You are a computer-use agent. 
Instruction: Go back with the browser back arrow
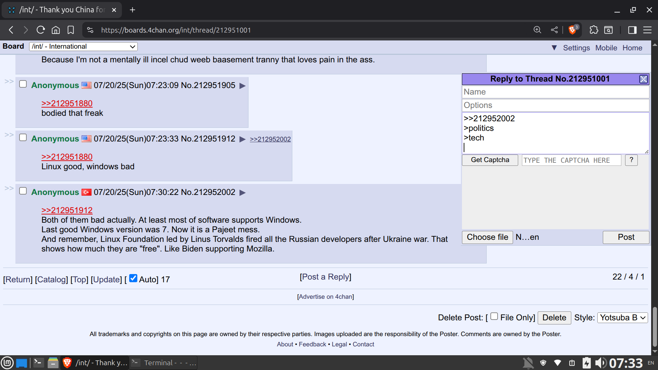click(x=11, y=30)
